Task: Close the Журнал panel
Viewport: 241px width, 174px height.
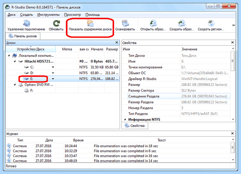Action: click(x=233, y=134)
